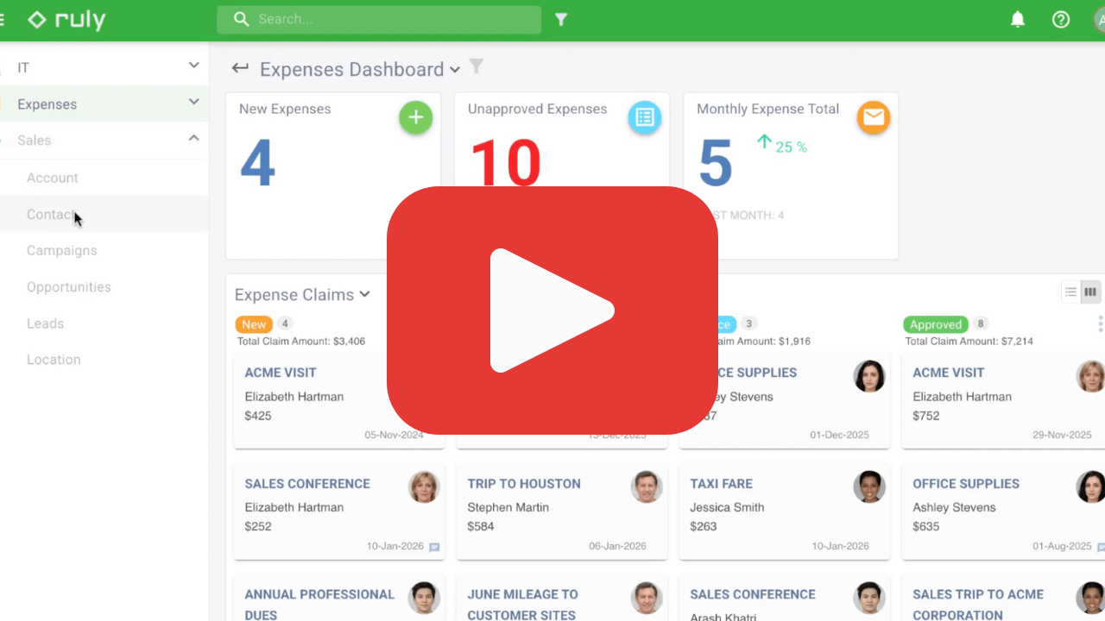1105x621 pixels.
Task: Open SALES TRIP TO ACME CORPORATION card
Action: tap(1003, 599)
